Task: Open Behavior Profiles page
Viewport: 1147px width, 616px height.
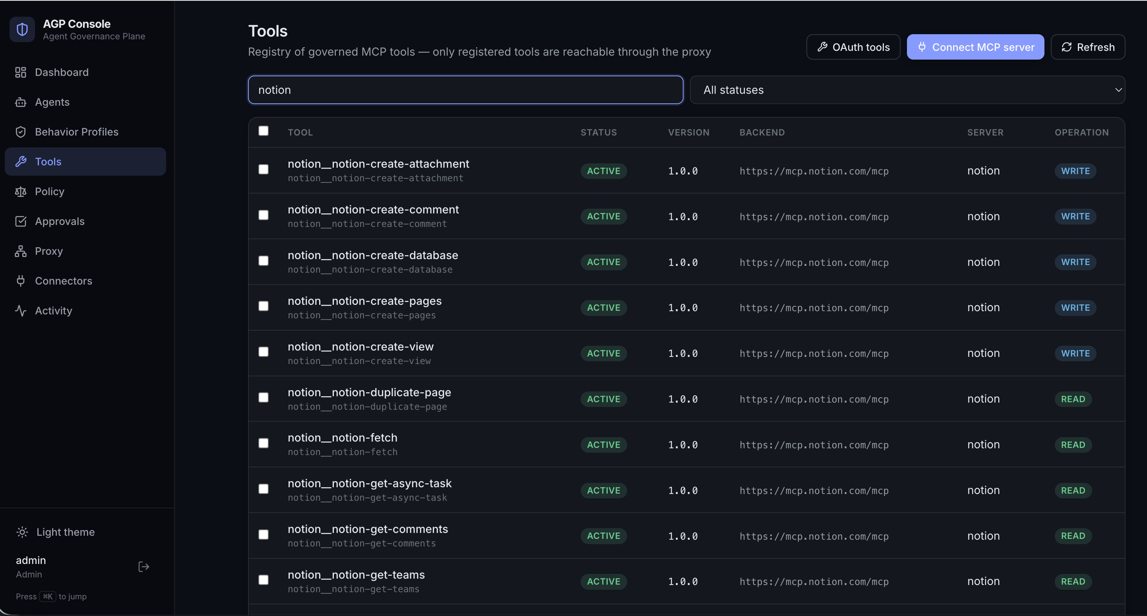Action: 85,132
